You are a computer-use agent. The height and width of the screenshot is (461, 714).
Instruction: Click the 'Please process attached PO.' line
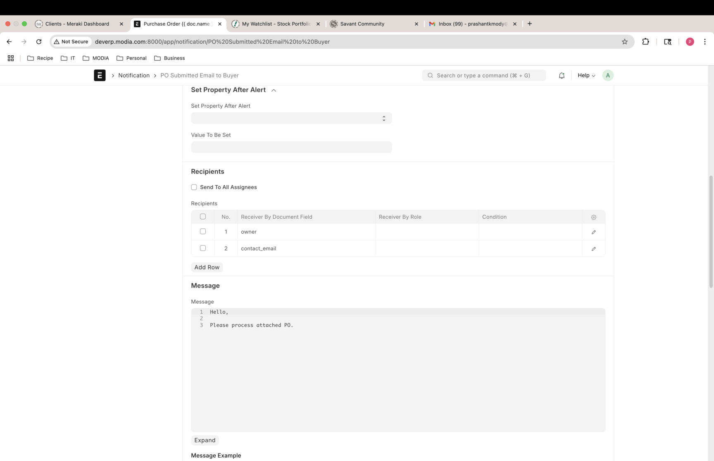coord(251,325)
